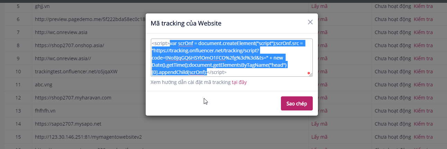Open the tại đây tracking guide link

tap(239, 82)
